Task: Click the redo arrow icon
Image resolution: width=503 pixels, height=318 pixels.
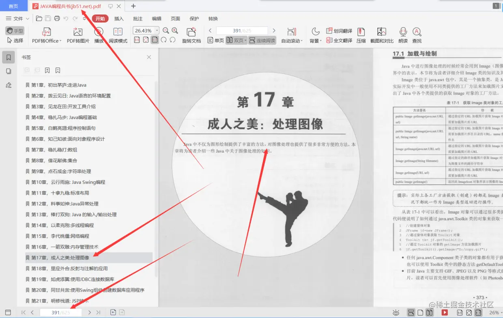Action: click(x=75, y=18)
